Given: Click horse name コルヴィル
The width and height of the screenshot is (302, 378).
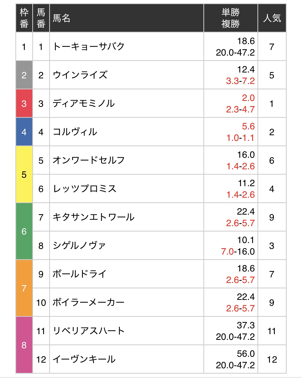Looking at the screenshot, I should (75, 132).
